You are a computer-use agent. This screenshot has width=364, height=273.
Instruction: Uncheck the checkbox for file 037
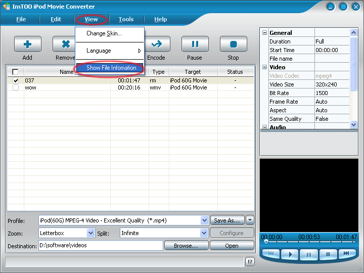click(x=16, y=80)
